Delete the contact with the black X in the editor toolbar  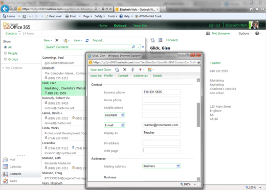click(125, 69)
